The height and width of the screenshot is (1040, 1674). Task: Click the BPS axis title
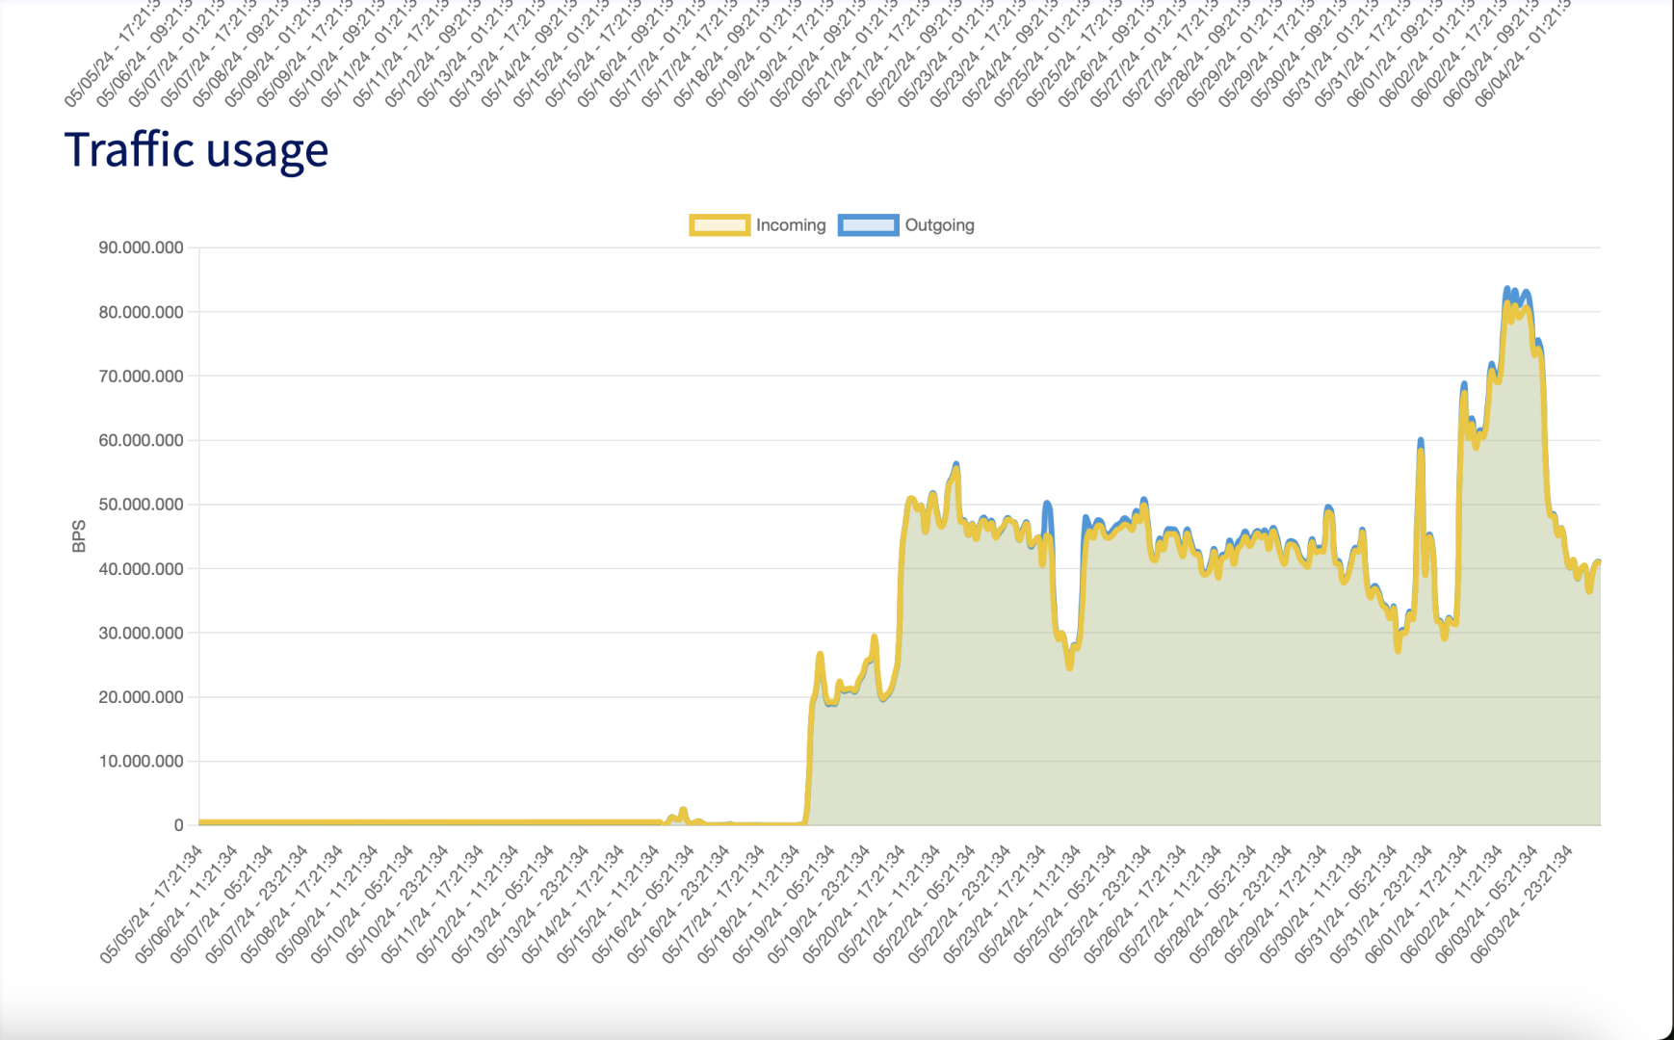[79, 536]
